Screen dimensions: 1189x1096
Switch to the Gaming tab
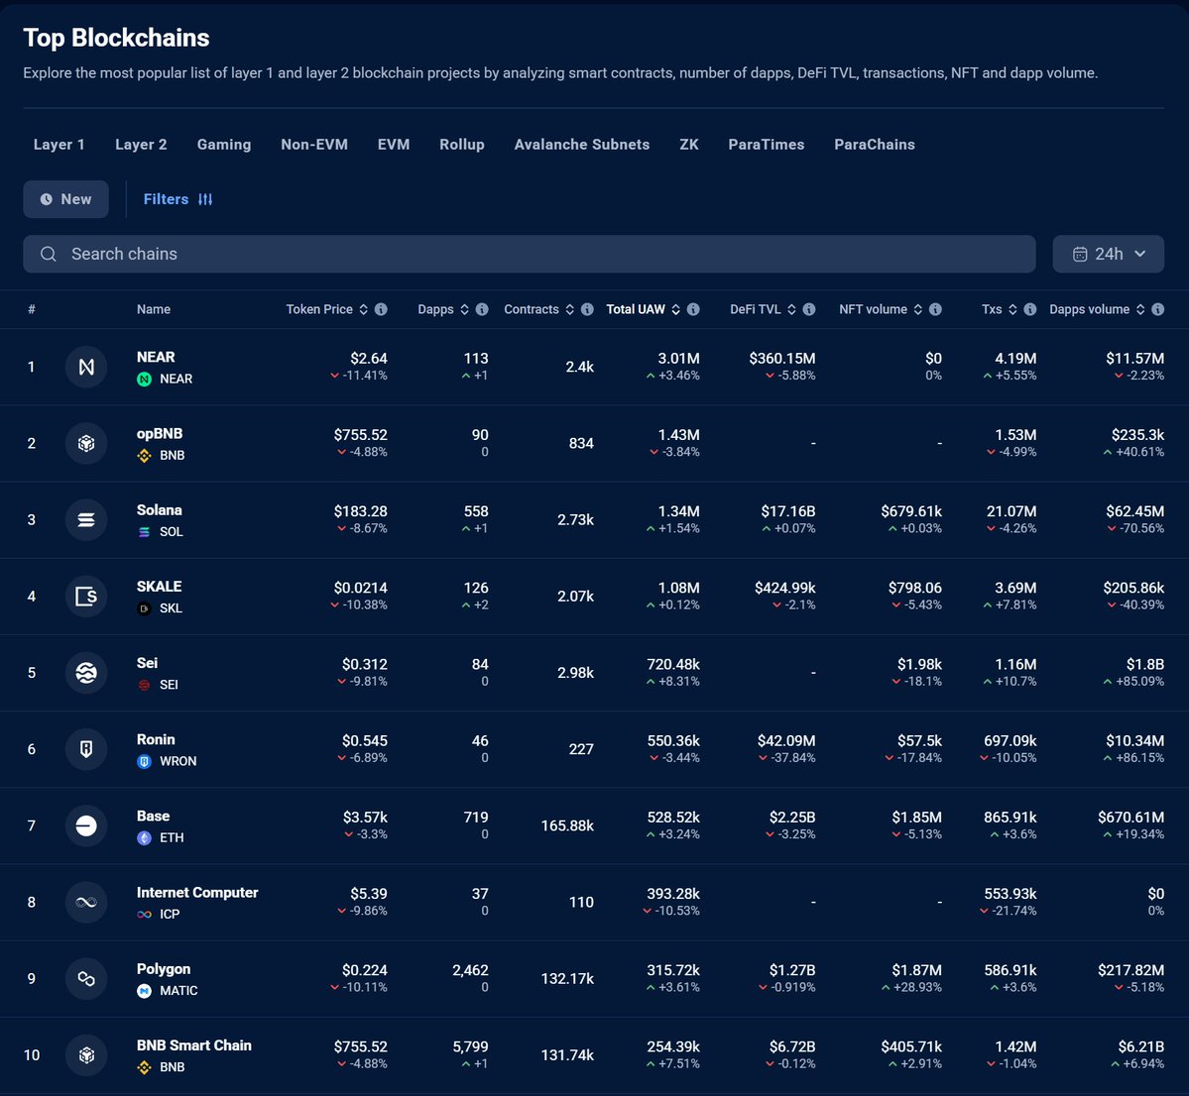click(224, 144)
